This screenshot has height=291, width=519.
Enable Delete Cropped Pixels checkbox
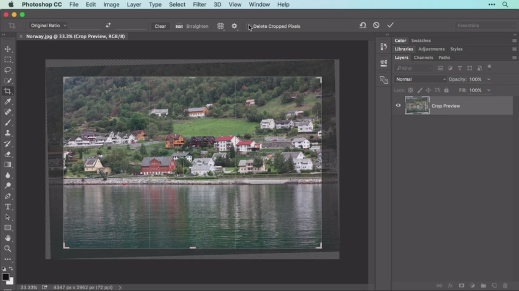(249, 26)
